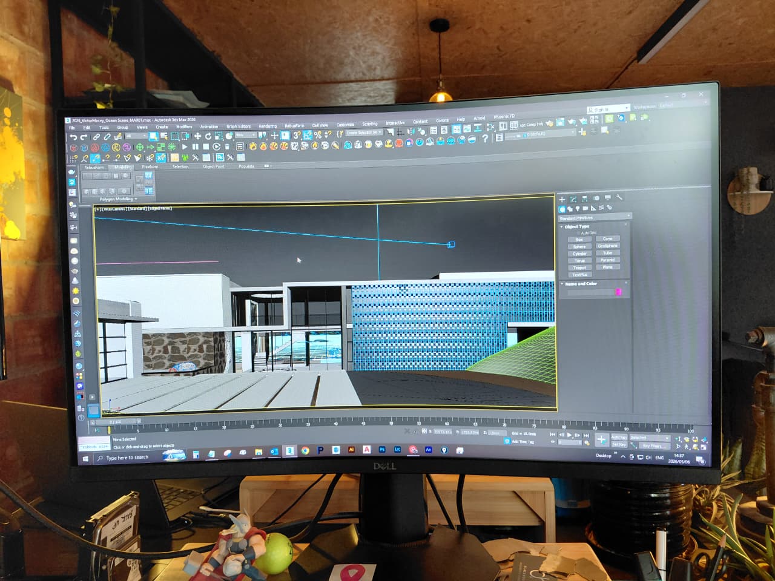Click the Teapot primitive button

[x=579, y=268]
